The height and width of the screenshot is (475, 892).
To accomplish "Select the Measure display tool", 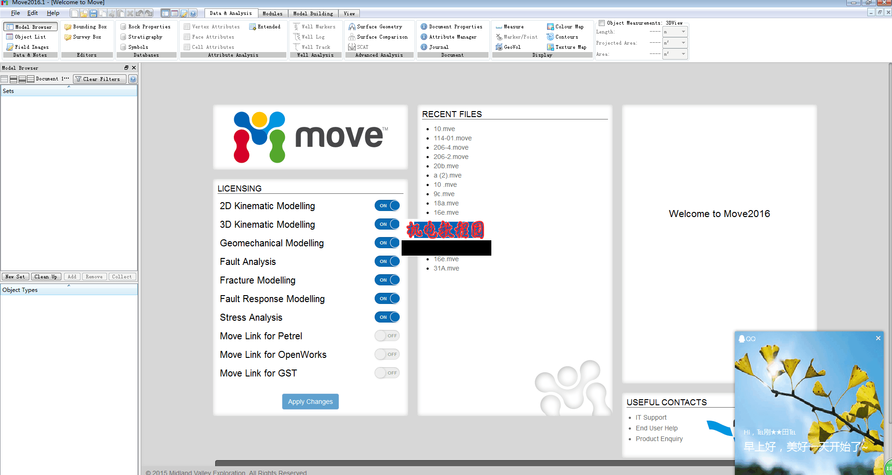I will click(x=509, y=27).
